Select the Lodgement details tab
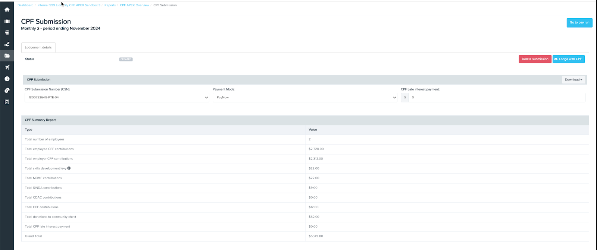The width and height of the screenshot is (597, 250). coord(38,47)
